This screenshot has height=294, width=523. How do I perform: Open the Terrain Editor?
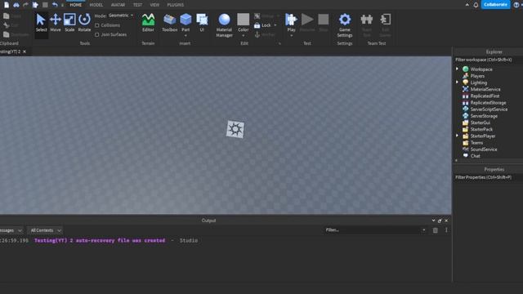[148, 23]
